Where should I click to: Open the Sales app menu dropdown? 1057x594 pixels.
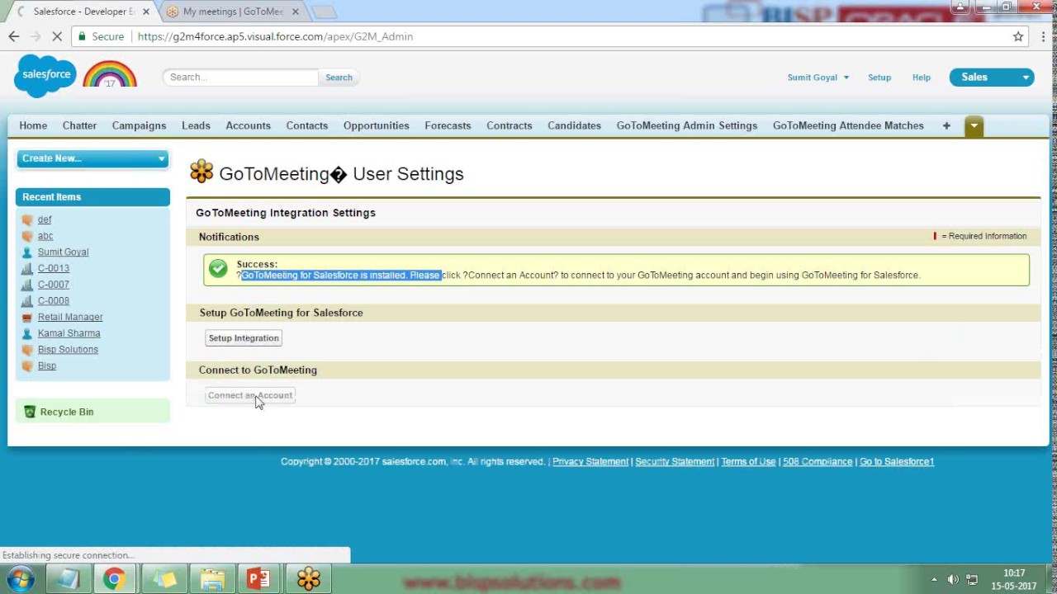pyautogui.click(x=992, y=77)
